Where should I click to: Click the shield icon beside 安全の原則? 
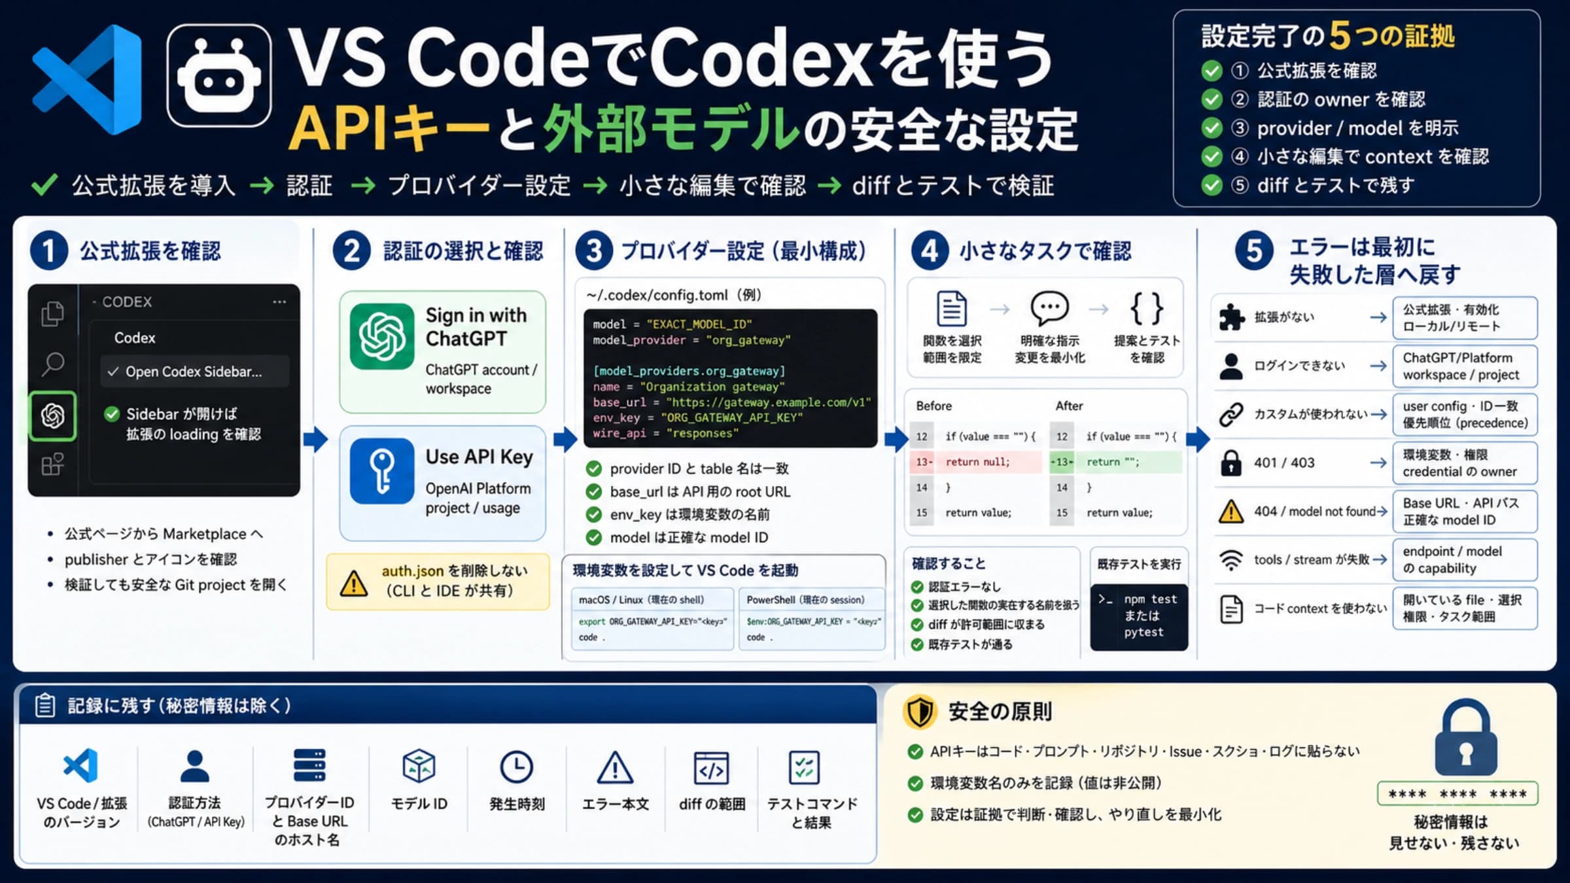[x=920, y=712]
